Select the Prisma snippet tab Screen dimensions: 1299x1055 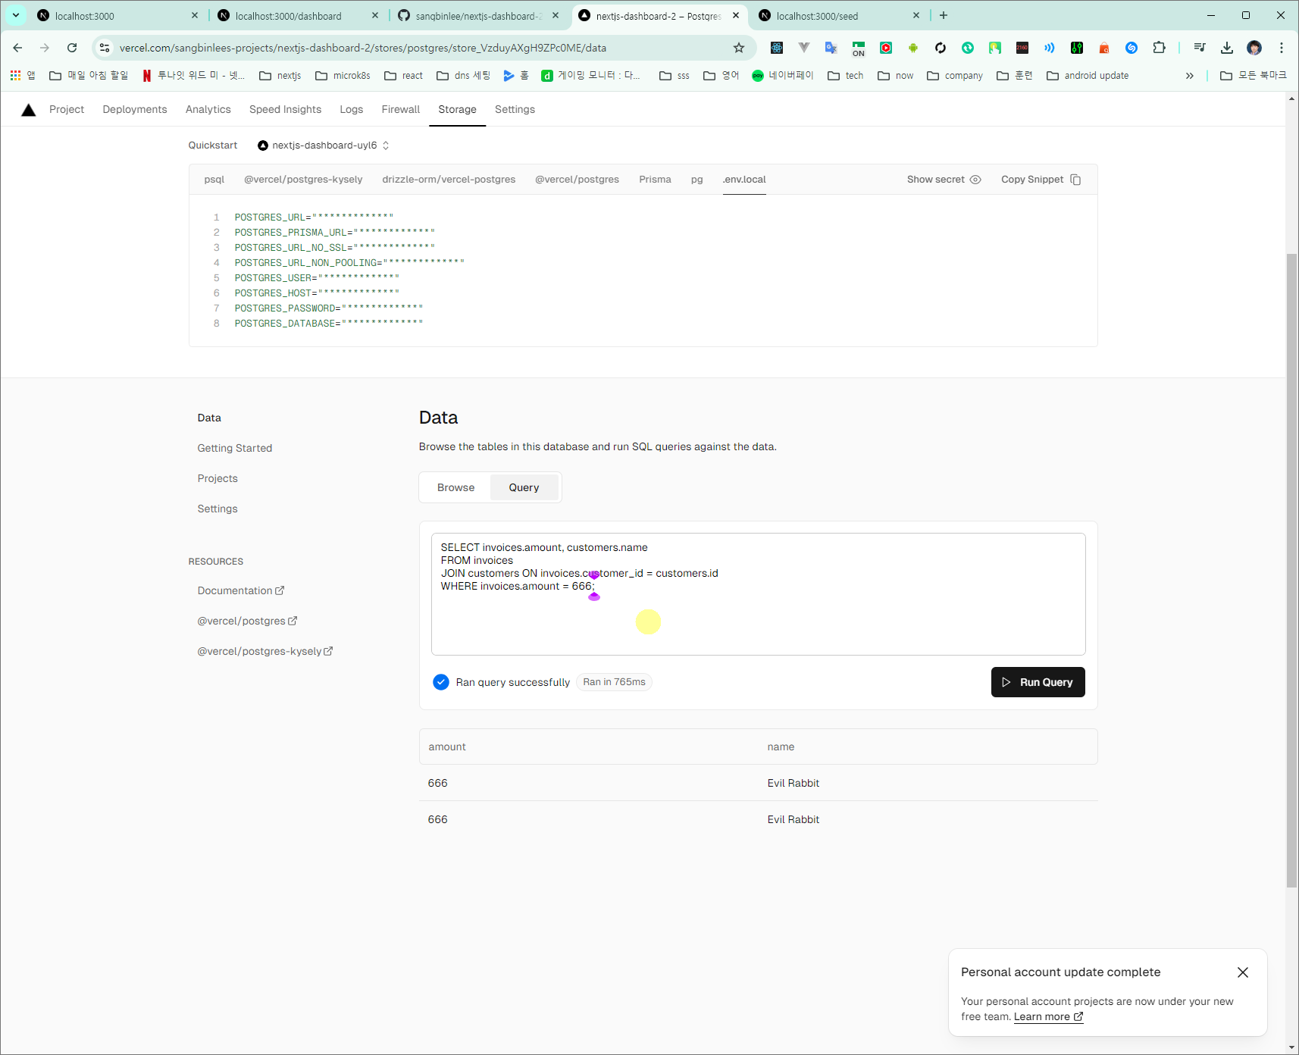pos(655,180)
